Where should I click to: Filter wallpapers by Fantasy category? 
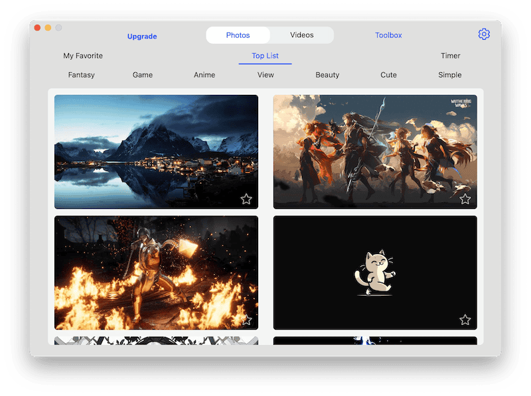click(x=82, y=75)
